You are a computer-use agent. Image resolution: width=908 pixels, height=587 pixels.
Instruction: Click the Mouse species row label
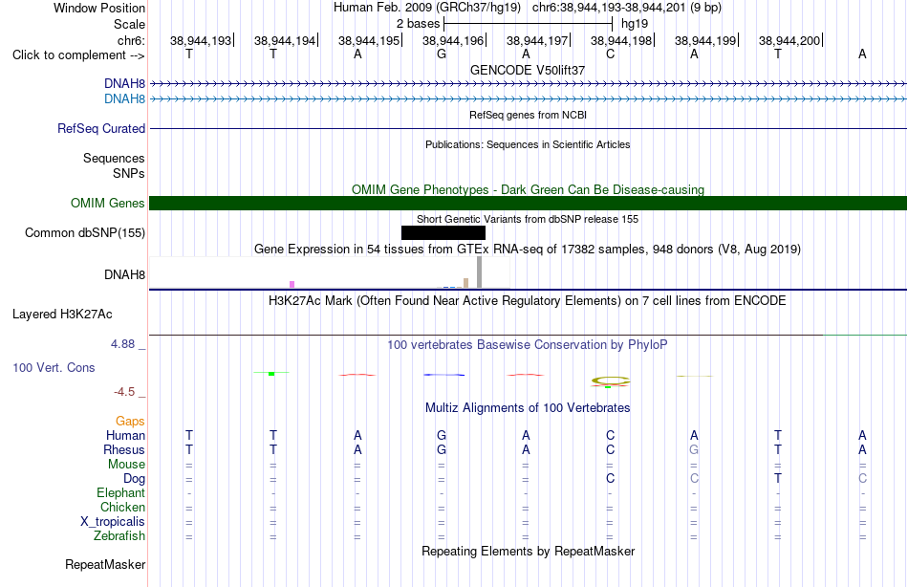click(x=126, y=465)
